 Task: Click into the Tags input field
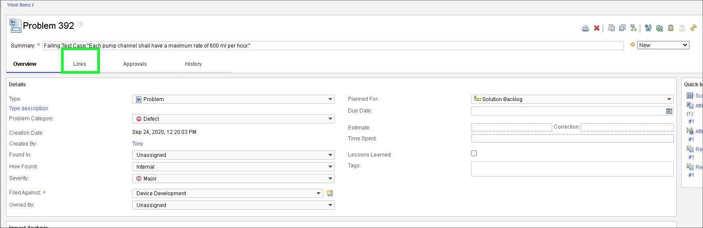click(x=572, y=169)
